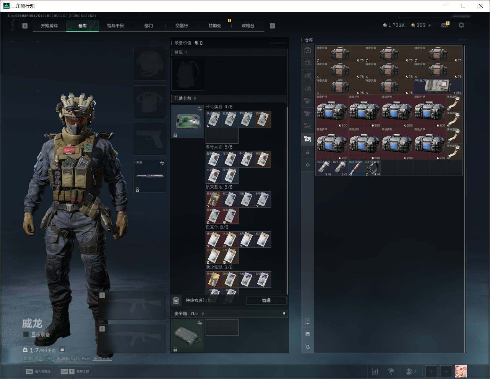The width and height of the screenshot is (490, 379).
Task: Select the empty body armor slot
Action: 150,102
